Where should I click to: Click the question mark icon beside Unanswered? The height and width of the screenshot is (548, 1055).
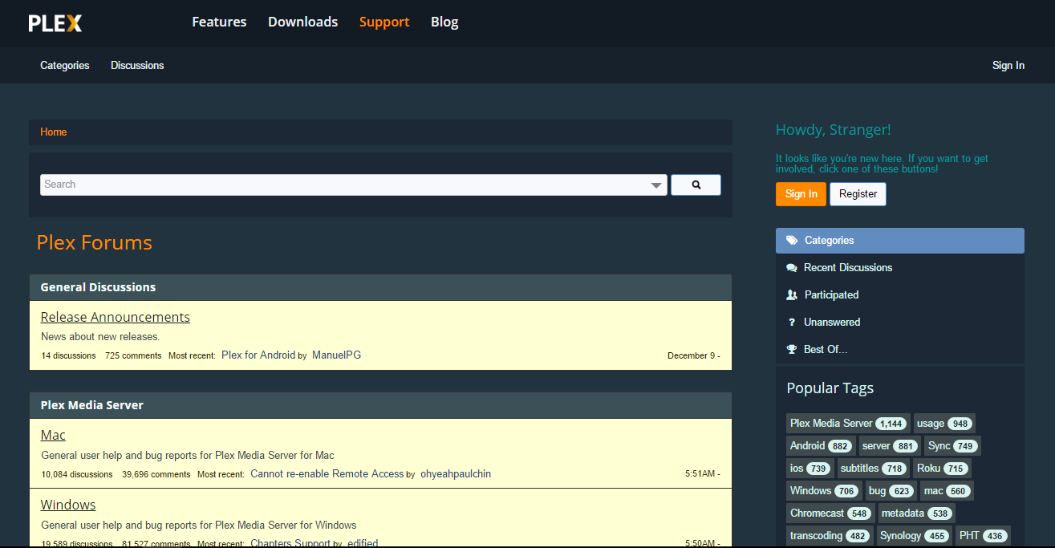[x=791, y=322]
